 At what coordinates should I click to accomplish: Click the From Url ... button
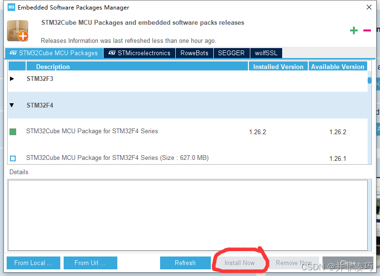[90, 263]
